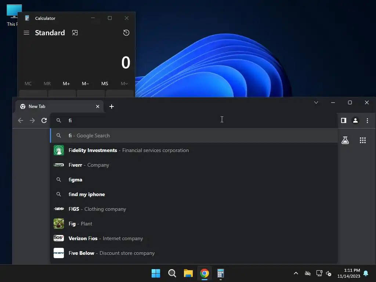This screenshot has height=282, width=376.
Task: Close the New Tab tab
Action: pos(98,106)
